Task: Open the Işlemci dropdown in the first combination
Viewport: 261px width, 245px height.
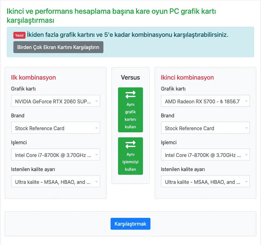Action: 55,154
